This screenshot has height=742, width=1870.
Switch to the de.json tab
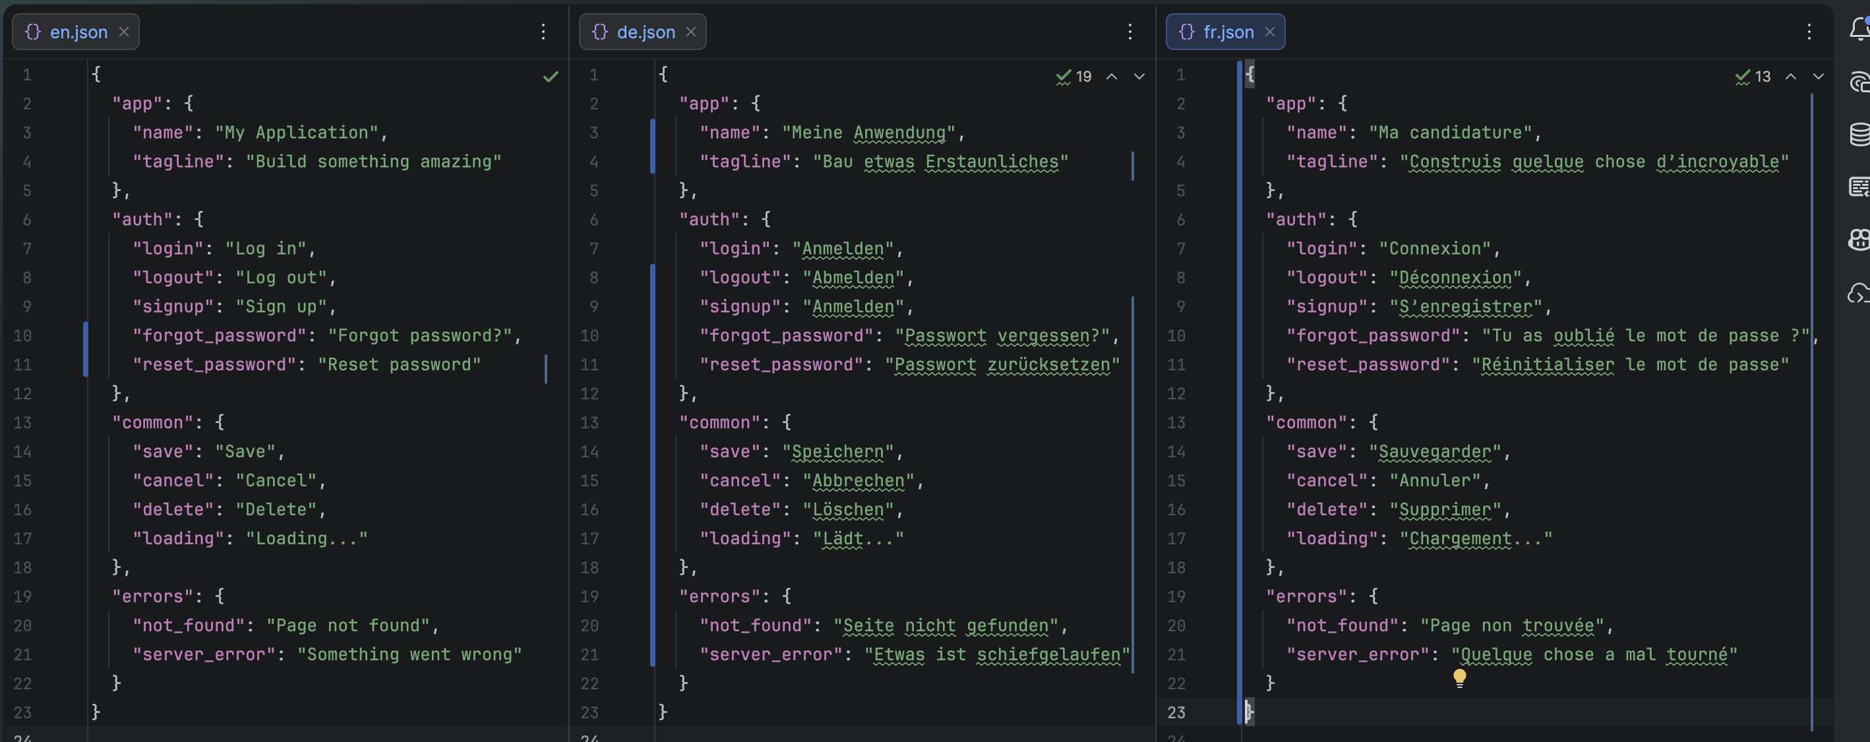pos(645,32)
